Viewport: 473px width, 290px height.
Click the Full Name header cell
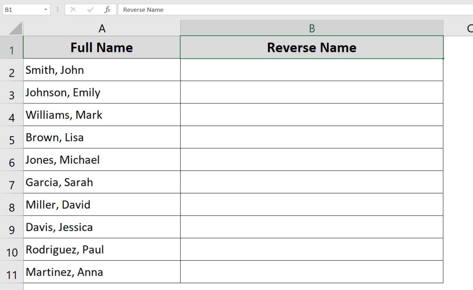pos(102,47)
